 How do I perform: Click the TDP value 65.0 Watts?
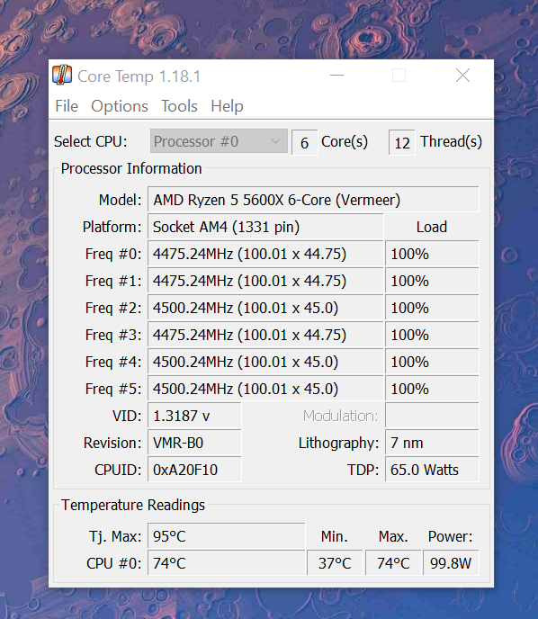pyautogui.click(x=432, y=470)
